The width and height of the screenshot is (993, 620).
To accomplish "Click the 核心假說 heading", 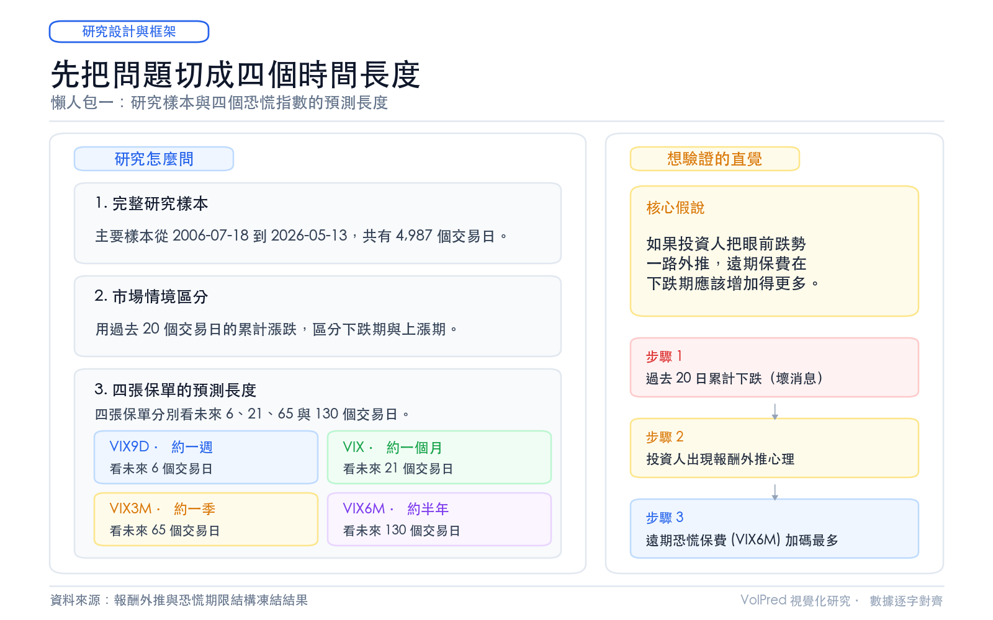I will pos(675,208).
